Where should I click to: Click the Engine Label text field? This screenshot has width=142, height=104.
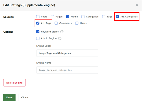point(67,53)
